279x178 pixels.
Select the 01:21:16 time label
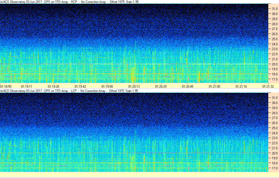coord(241,86)
